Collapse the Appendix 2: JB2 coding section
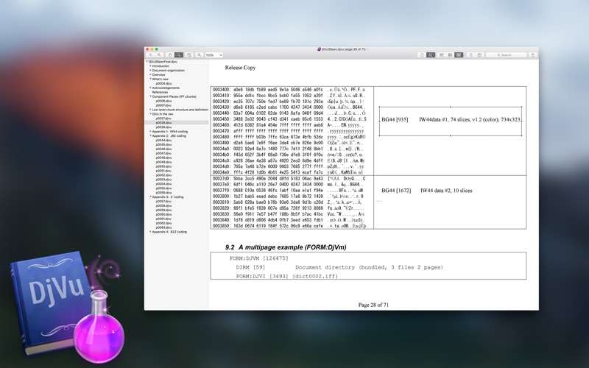Viewport: 589px width, 368px height. click(150, 136)
